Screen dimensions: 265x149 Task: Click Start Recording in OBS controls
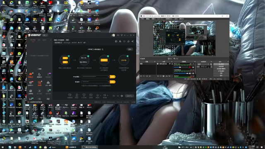(x=221, y=66)
